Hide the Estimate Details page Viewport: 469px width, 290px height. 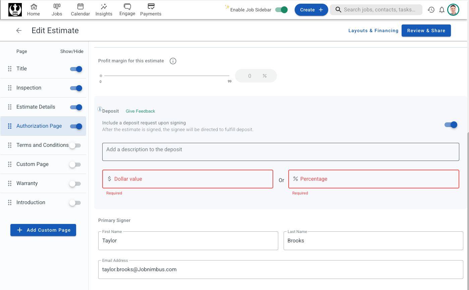coord(76,107)
